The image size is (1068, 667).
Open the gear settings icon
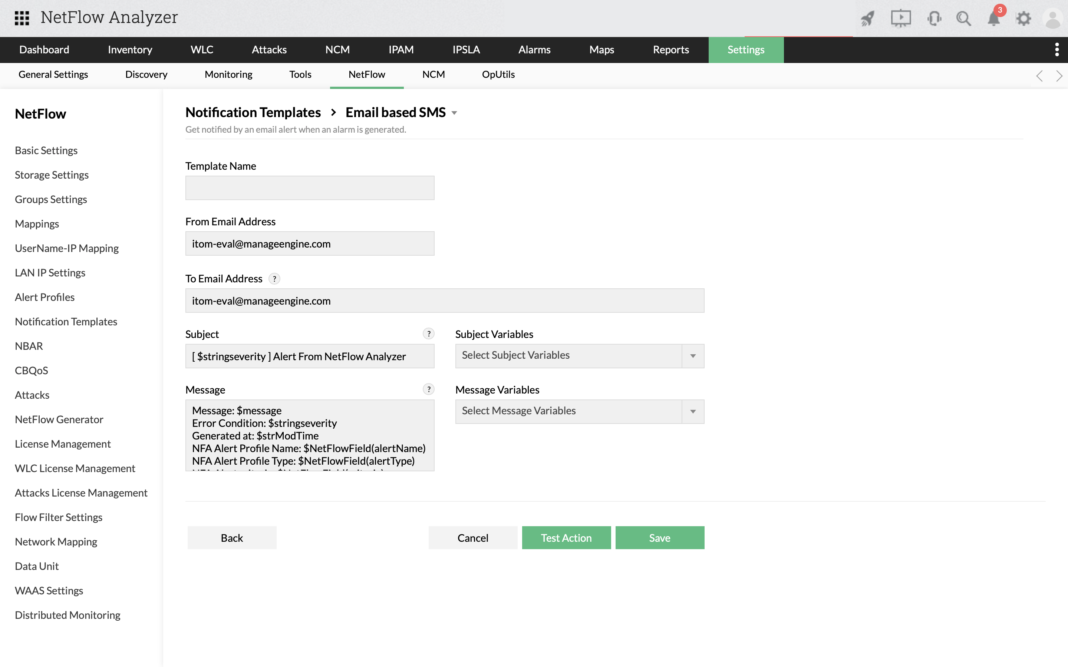tap(1023, 19)
